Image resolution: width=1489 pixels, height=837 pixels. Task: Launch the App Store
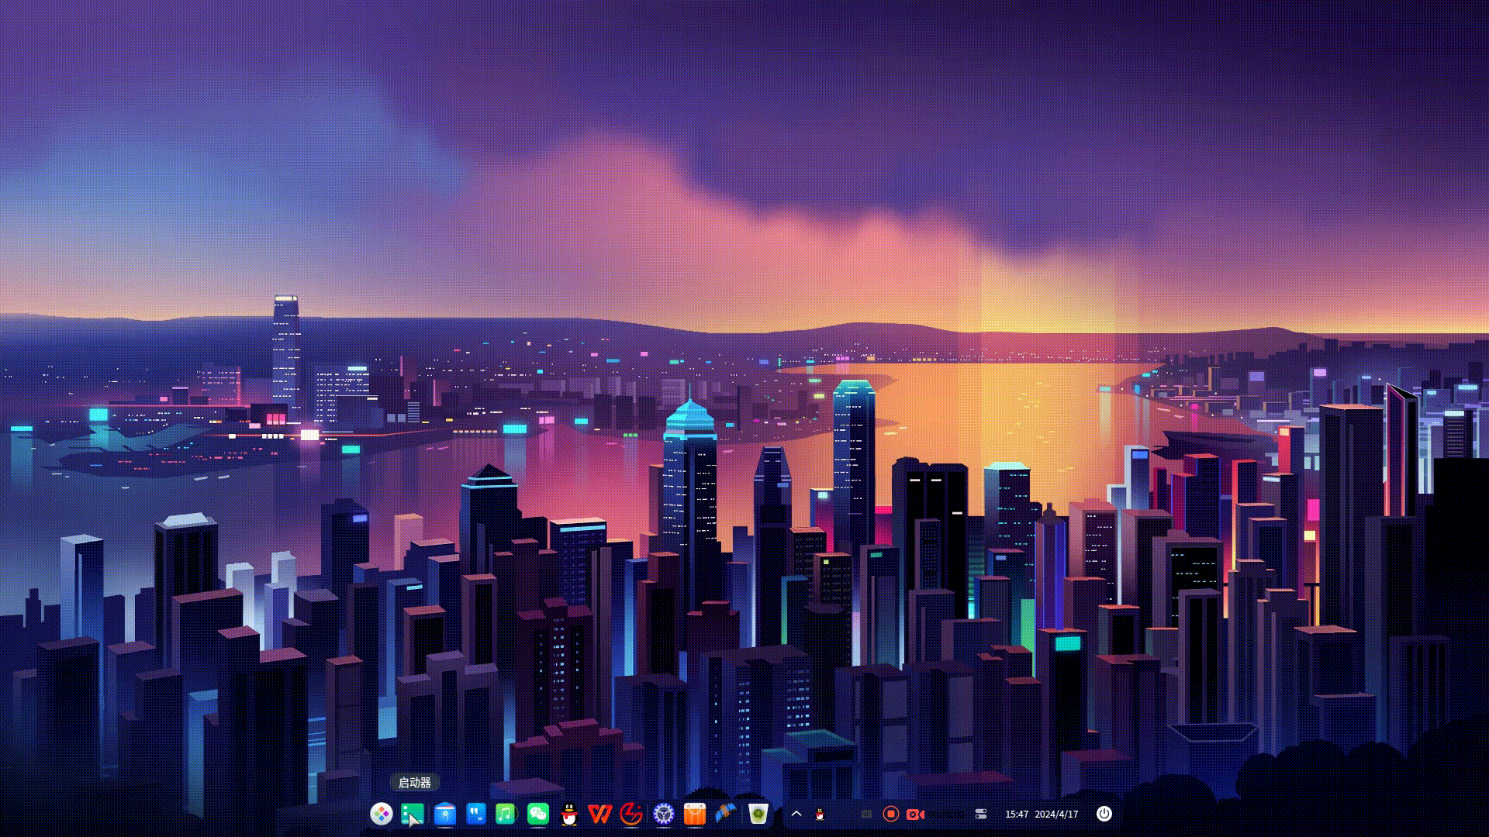[x=693, y=814]
